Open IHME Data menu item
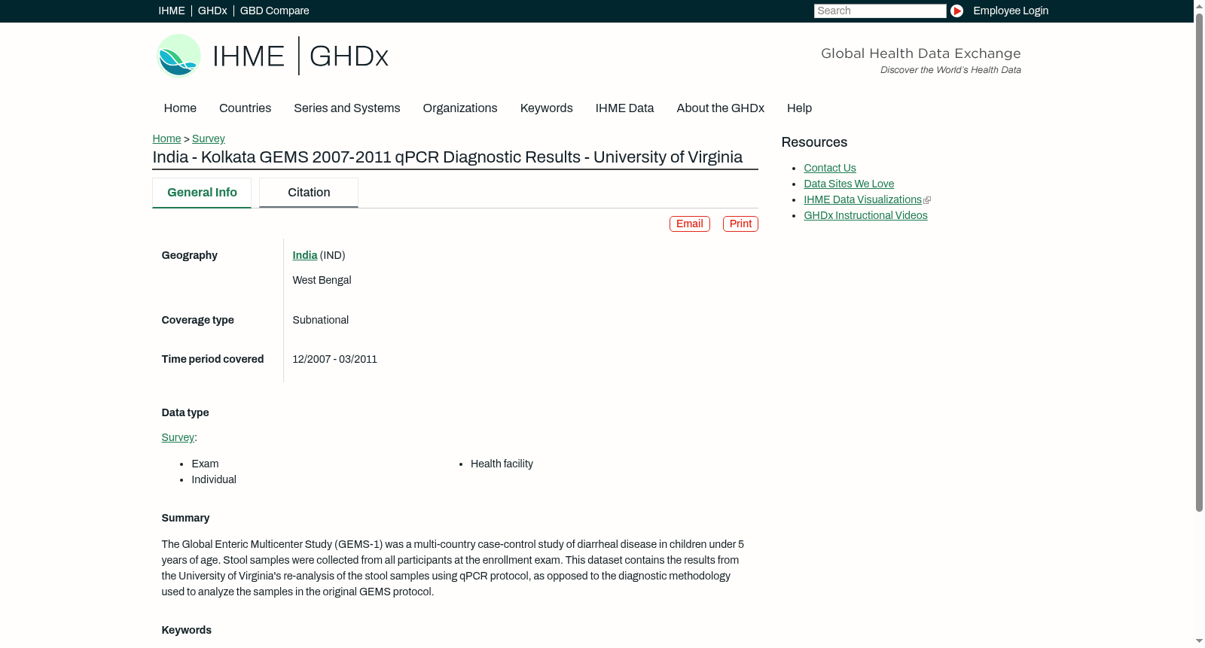1205x648 pixels. point(624,108)
